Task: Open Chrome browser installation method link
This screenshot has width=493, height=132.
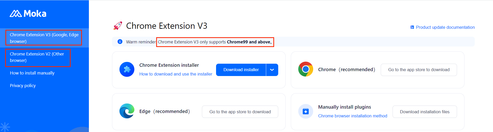Action: point(352,116)
